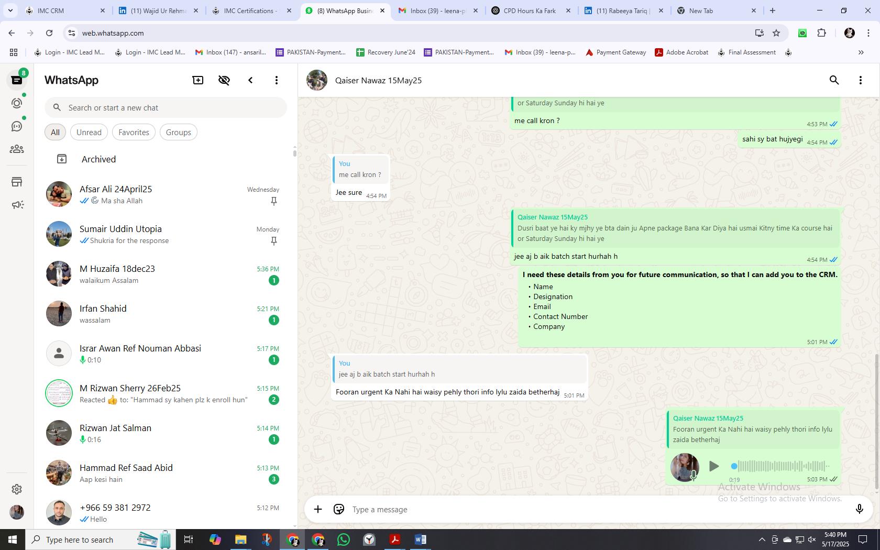Open Chrome extensions puzzle icon

pos(822,33)
